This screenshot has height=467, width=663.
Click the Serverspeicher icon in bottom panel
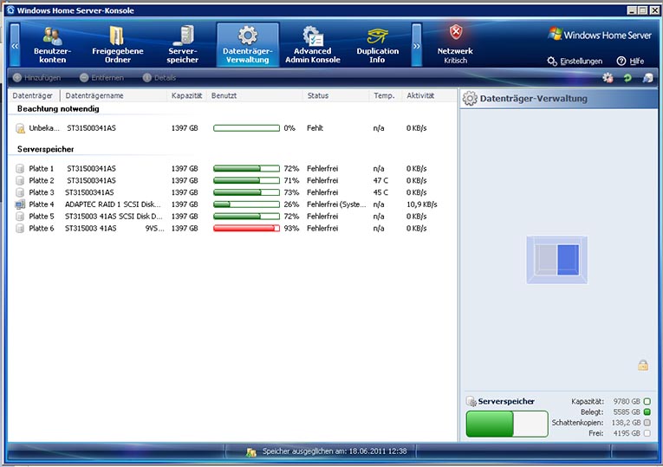[x=471, y=401]
